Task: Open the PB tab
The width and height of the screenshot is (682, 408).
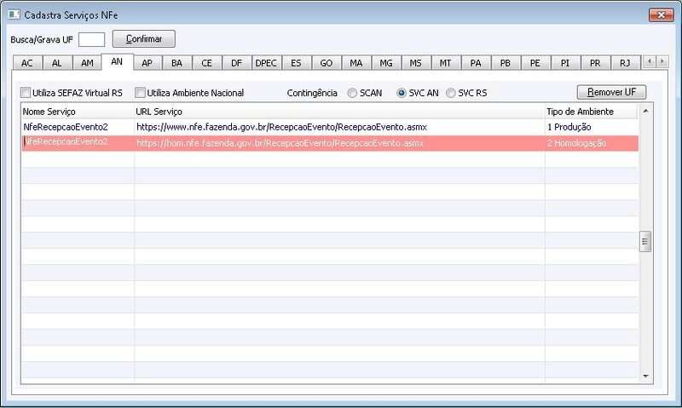Action: (x=506, y=63)
